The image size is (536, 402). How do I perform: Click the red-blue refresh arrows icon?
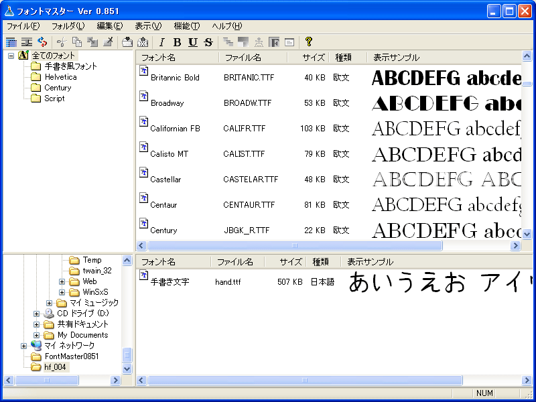point(42,42)
